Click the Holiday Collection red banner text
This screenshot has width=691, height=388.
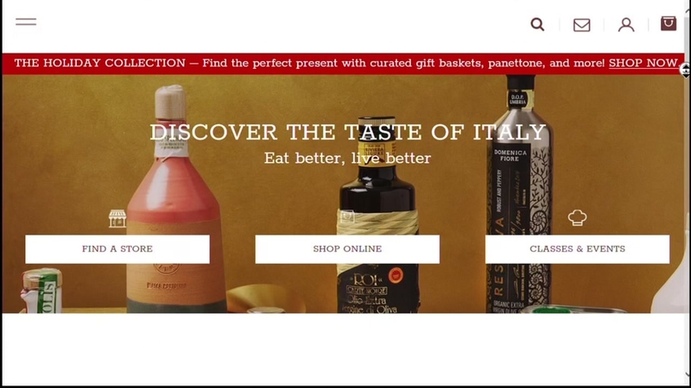pyautogui.click(x=309, y=63)
